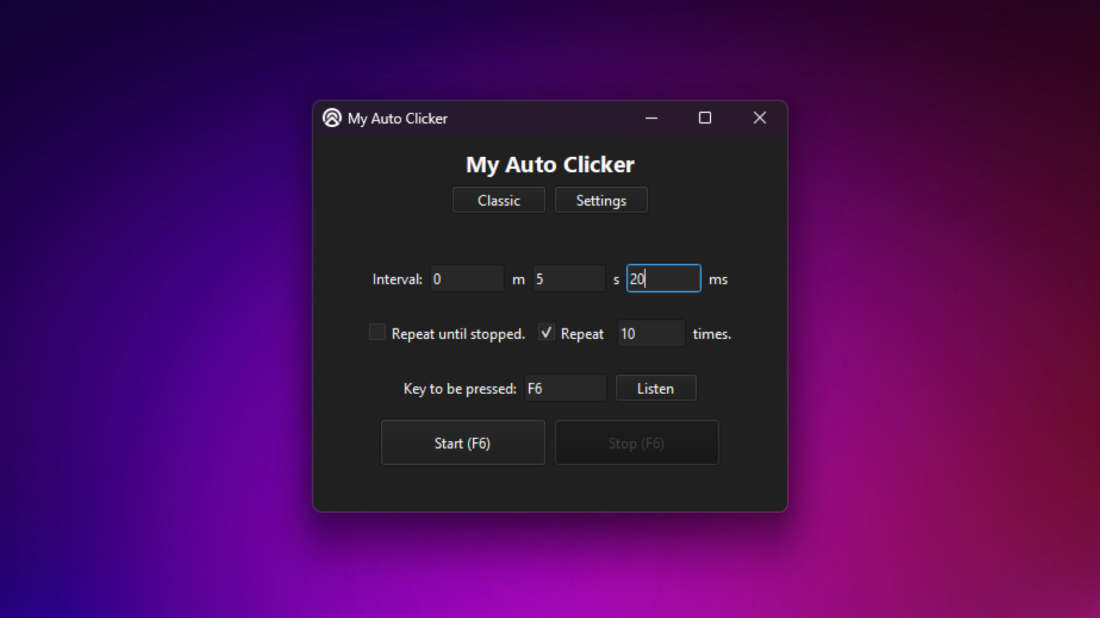Image resolution: width=1100 pixels, height=618 pixels.
Task: Close the My Auto Clicker window
Action: (760, 118)
